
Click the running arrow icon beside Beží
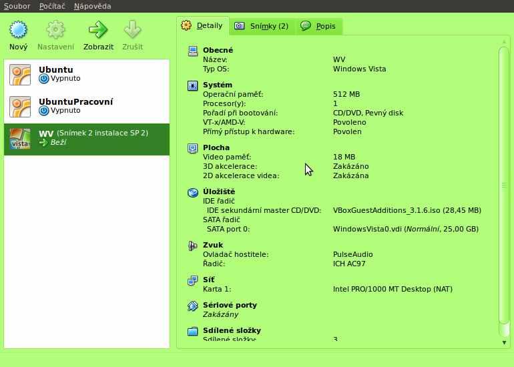[43, 142]
